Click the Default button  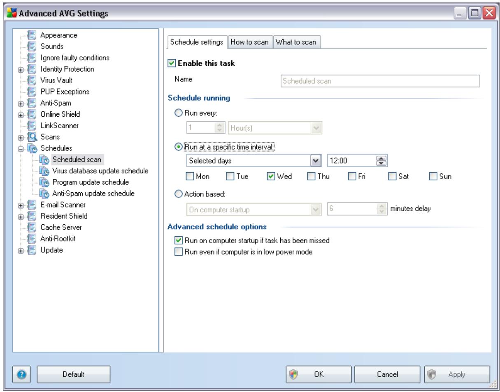(x=74, y=374)
